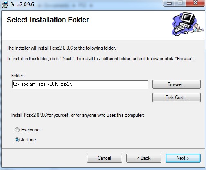Viewport: 206px width, 170px height.
Task: Click the "Pcsx2 0.9.6" title bar text
Action: (22, 5)
